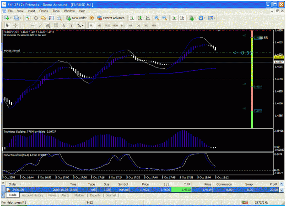Switch to D1 timeframe
The width and height of the screenshot is (286, 206).
tap(139, 26)
